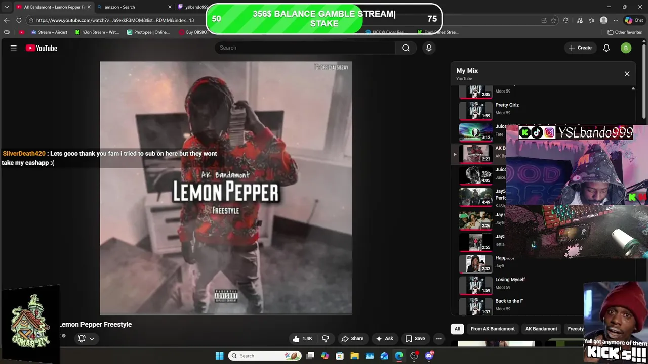
Task: Open Copilot Chat button in browser
Action: point(634,20)
